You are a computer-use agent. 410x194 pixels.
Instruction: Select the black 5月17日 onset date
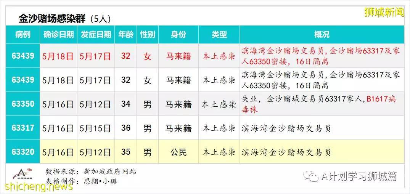(95, 80)
